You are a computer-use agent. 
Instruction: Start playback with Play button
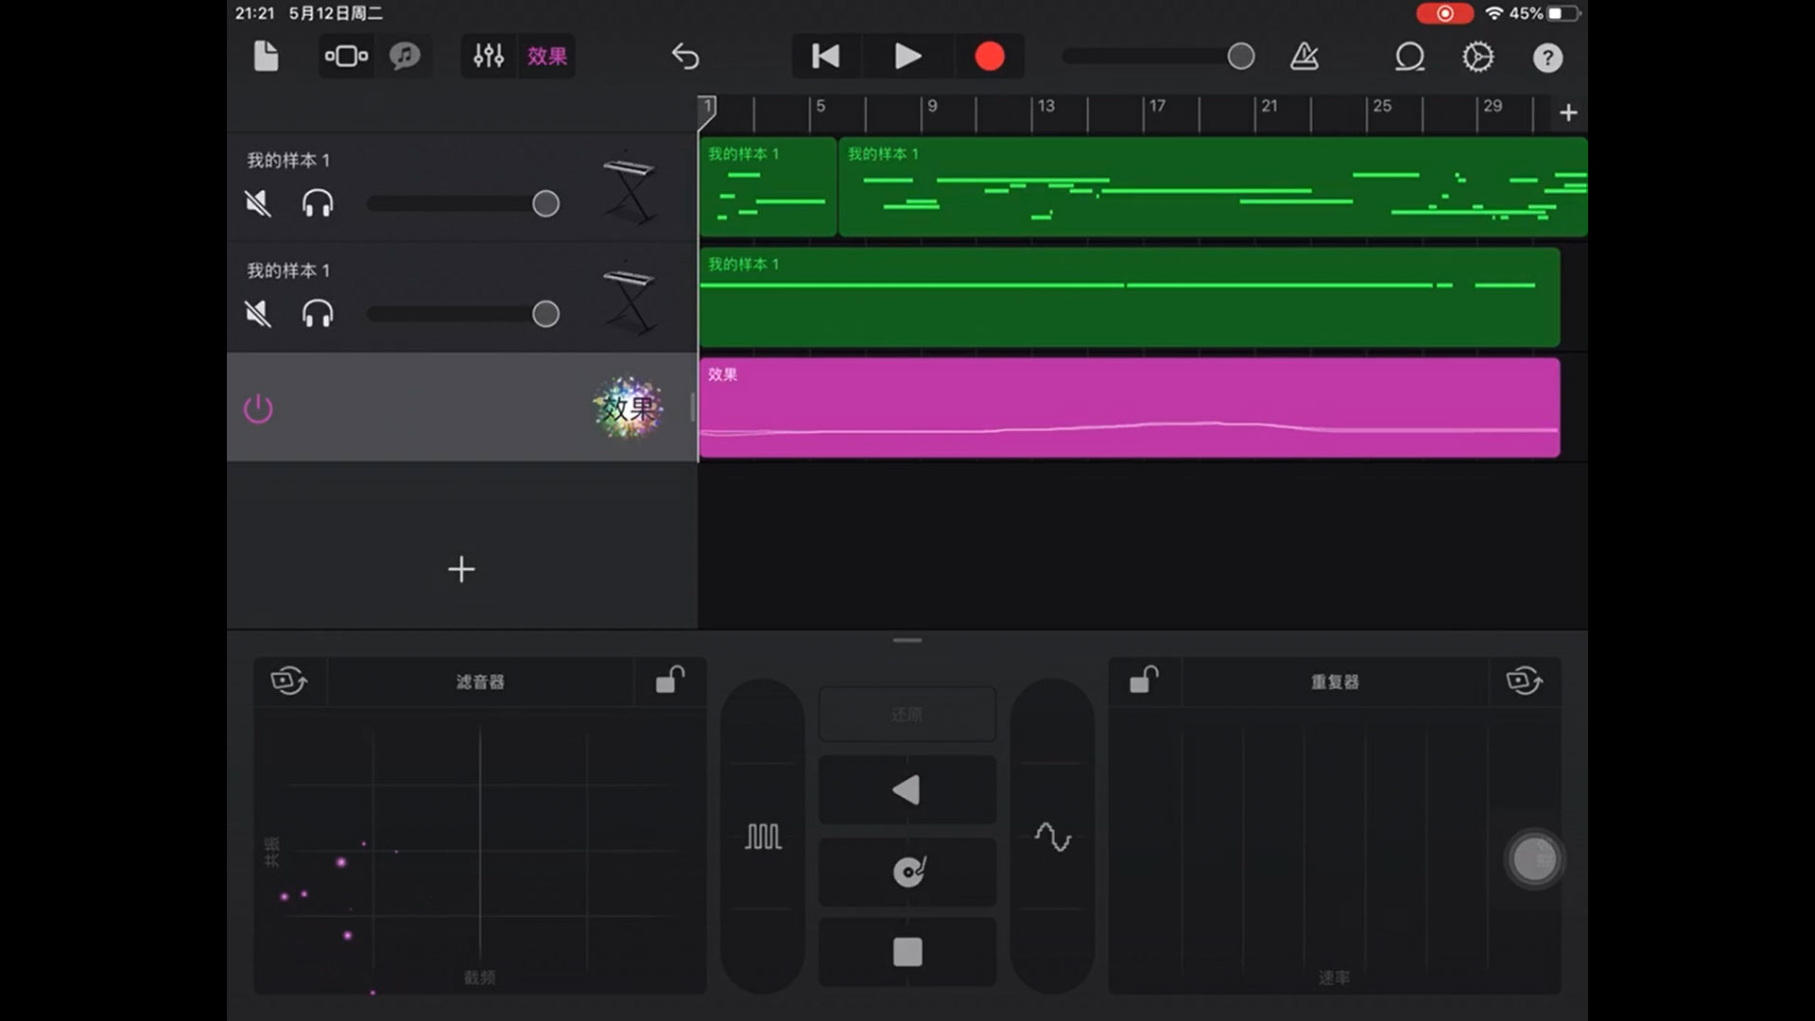tap(907, 57)
